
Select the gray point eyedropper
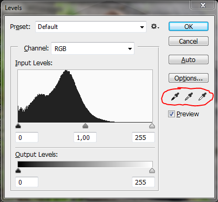189,96
